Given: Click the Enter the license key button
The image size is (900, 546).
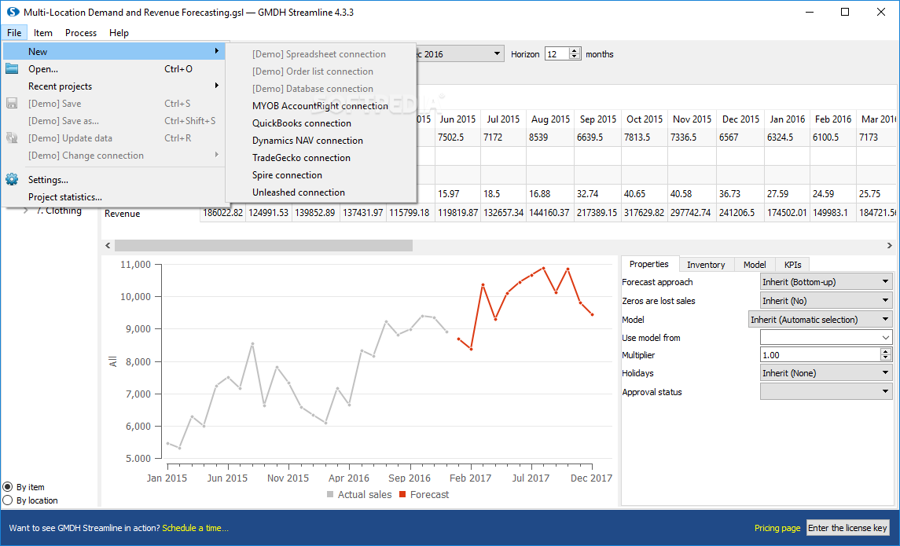Looking at the screenshot, I should (x=847, y=528).
